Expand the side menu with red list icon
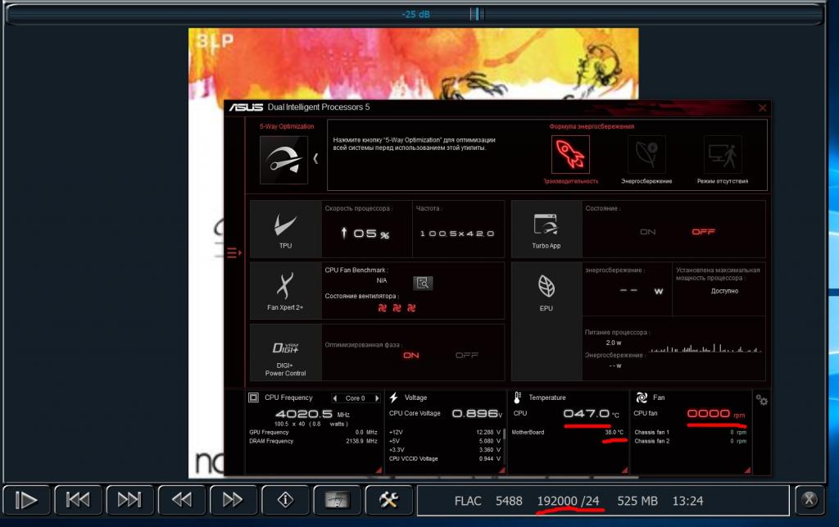 [x=234, y=252]
